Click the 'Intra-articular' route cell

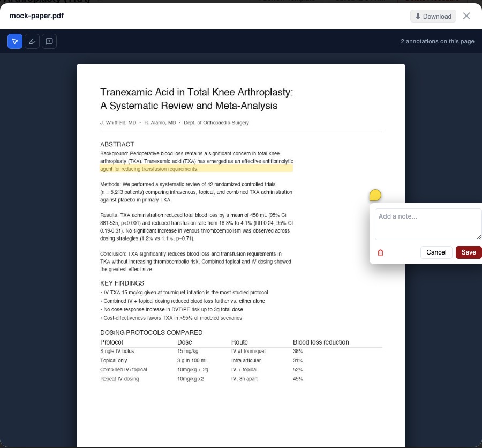[246, 360]
